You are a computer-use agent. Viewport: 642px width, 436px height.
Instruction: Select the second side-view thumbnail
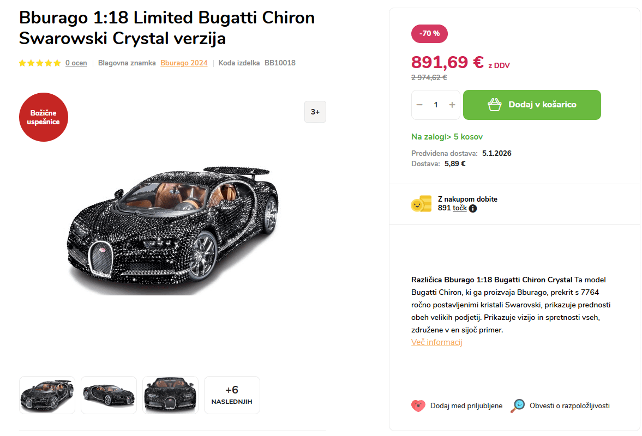109,395
